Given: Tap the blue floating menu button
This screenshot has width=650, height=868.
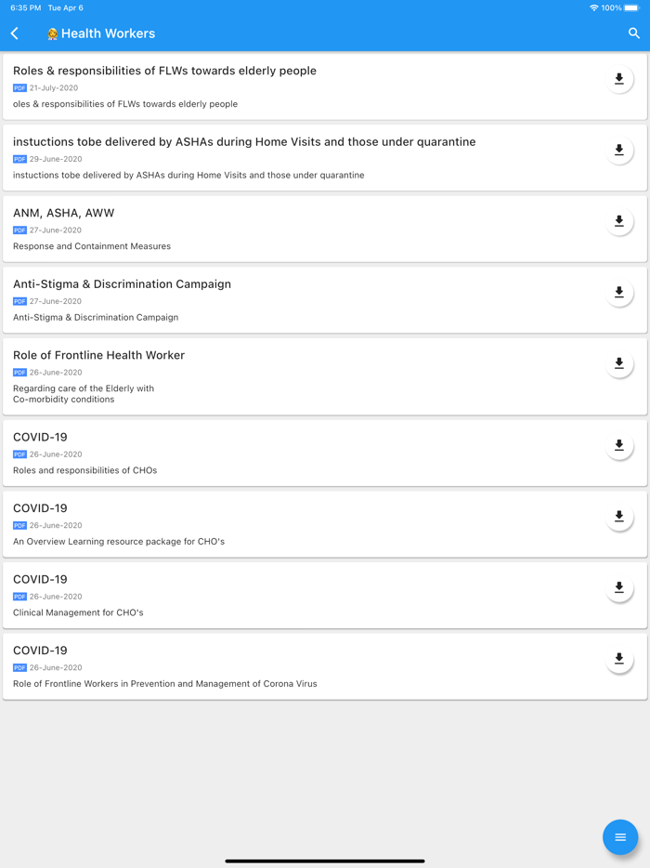Looking at the screenshot, I should [x=620, y=836].
